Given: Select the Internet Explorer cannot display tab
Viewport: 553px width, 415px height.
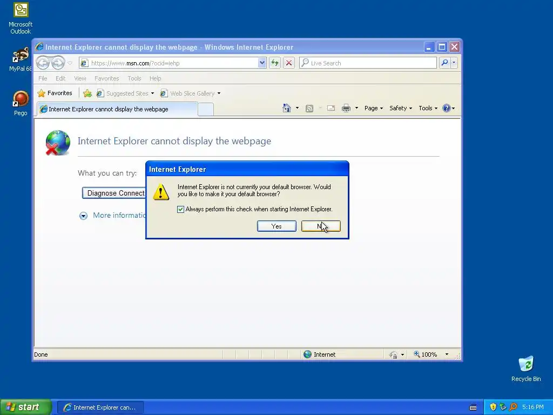Looking at the screenshot, I should pos(117,109).
